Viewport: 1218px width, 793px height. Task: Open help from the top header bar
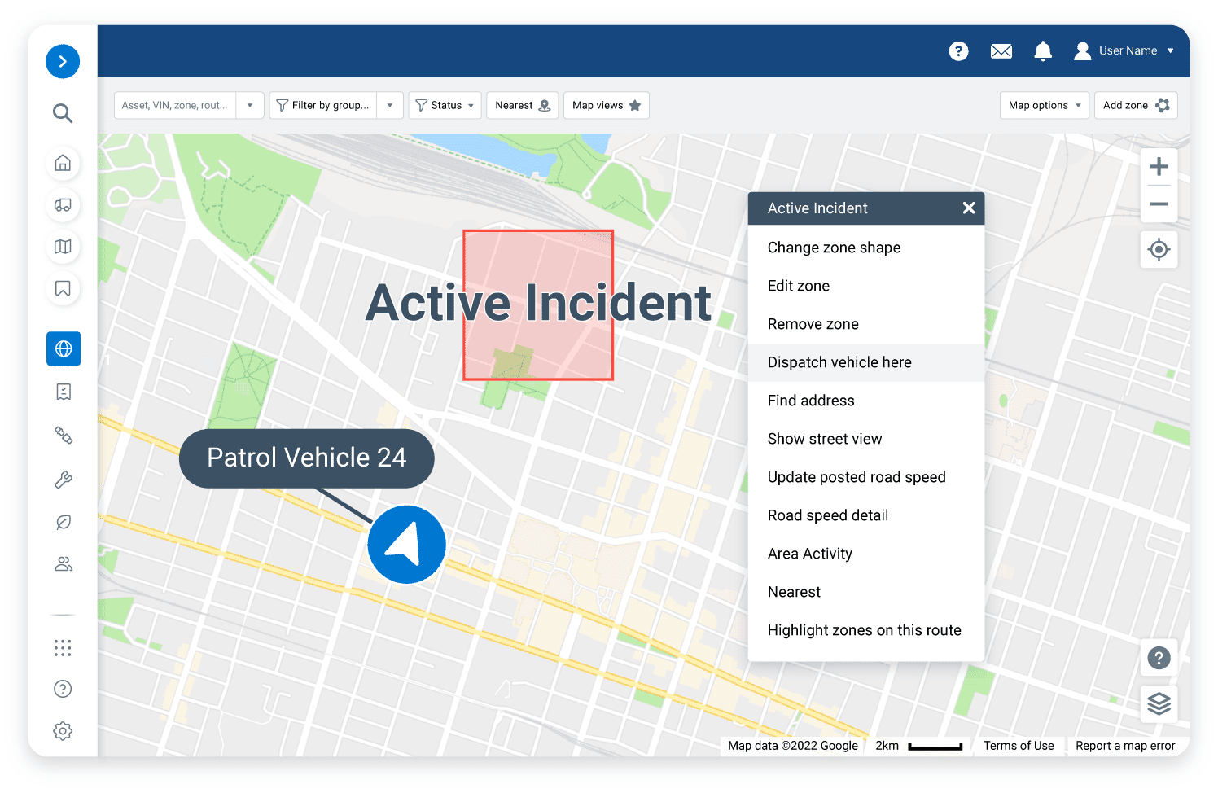[x=959, y=51]
